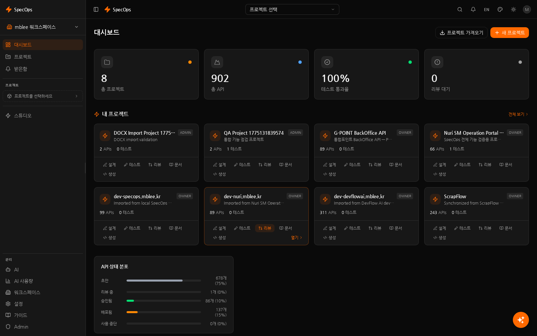The width and height of the screenshot is (537, 336).
Task: Open the color theme palette icon
Action: point(500,9)
